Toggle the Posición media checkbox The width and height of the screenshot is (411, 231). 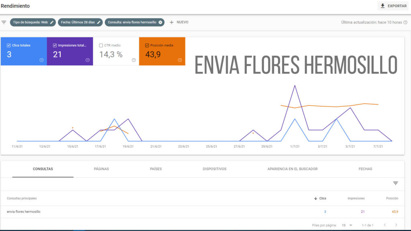click(x=147, y=45)
